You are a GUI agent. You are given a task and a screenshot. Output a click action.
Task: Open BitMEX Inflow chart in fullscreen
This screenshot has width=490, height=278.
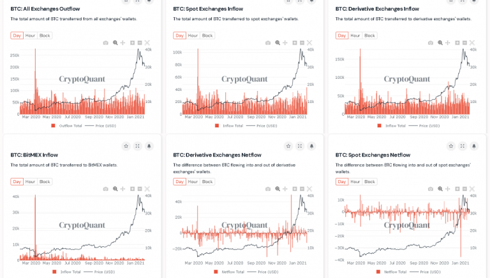coord(137,146)
